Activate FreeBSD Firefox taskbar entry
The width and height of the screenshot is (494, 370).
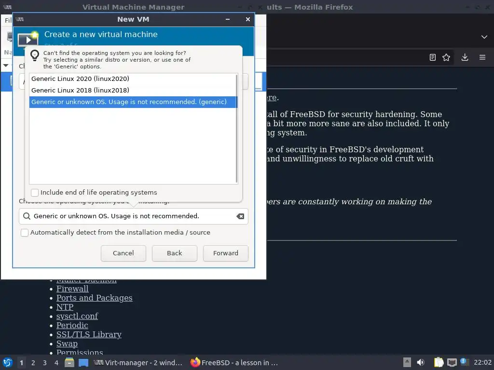coord(234,363)
